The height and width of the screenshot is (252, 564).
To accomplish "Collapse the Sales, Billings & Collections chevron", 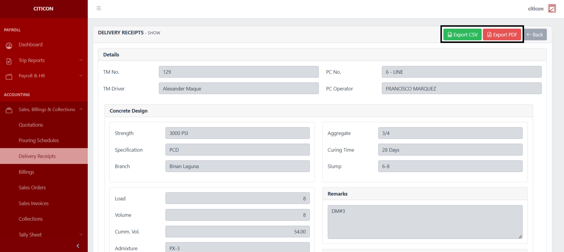I will tap(81, 109).
